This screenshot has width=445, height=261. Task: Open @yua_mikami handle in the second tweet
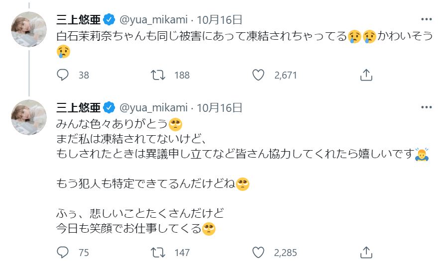154,107
